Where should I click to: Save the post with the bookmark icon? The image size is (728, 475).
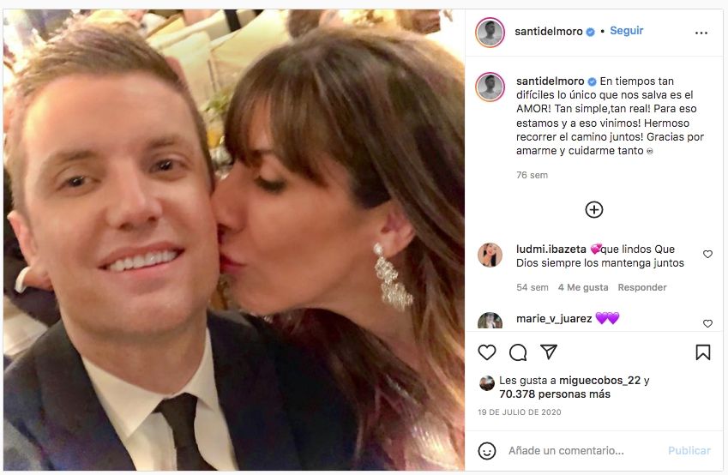[x=703, y=352]
